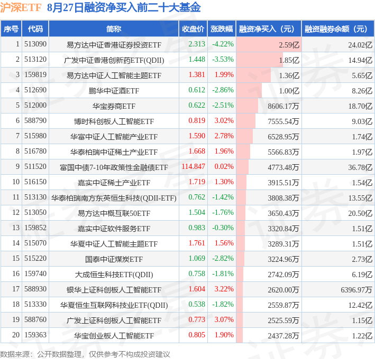Image resolution: width=375 pixels, height=359 pixels.
Task: Select fund code 588790
Action: click(35, 120)
